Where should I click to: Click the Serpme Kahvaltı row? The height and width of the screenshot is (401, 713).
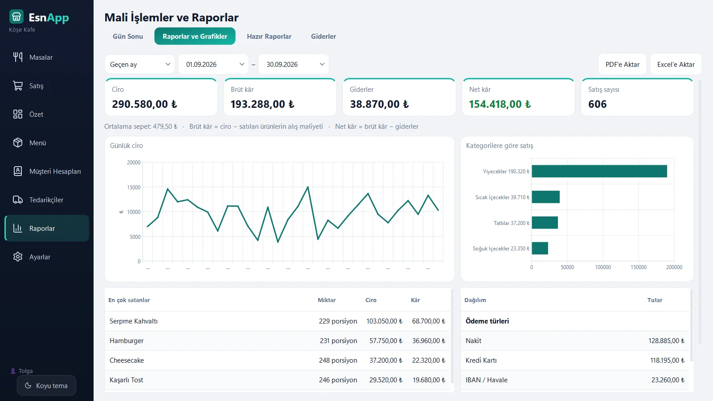[278, 321]
